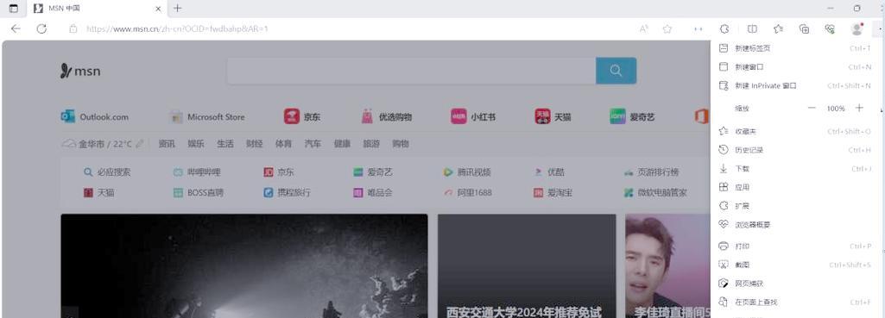
Task: Open the Extensions puzzle toolbar icon
Action: [725, 28]
